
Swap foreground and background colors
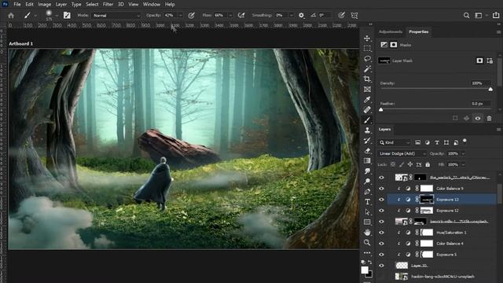(370, 262)
